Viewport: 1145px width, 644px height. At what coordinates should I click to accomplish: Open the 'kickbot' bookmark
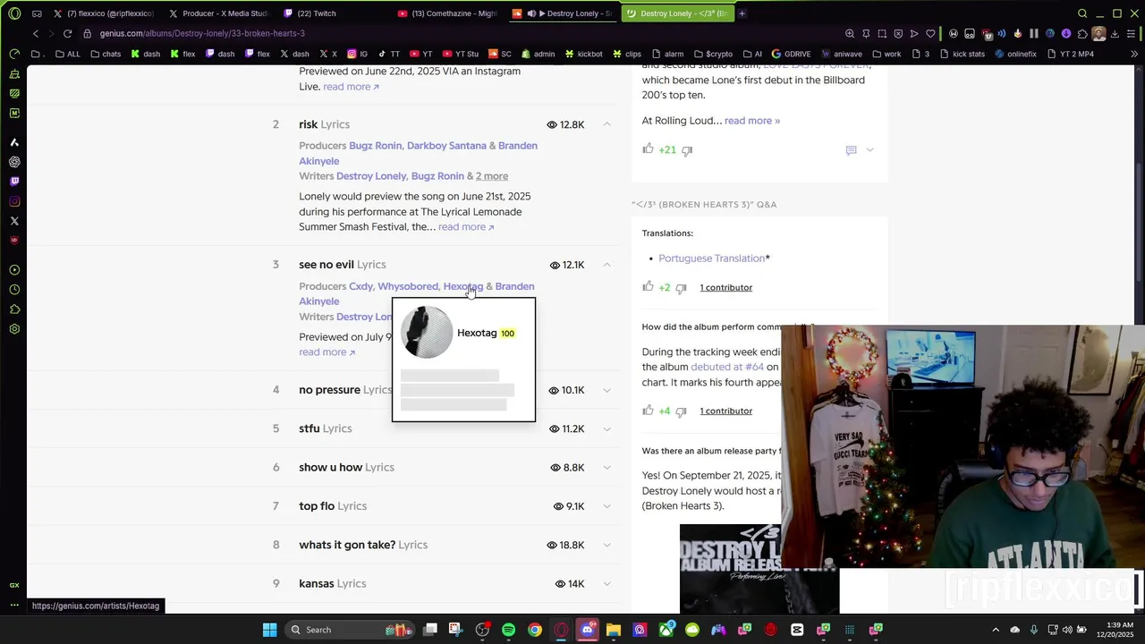click(583, 54)
